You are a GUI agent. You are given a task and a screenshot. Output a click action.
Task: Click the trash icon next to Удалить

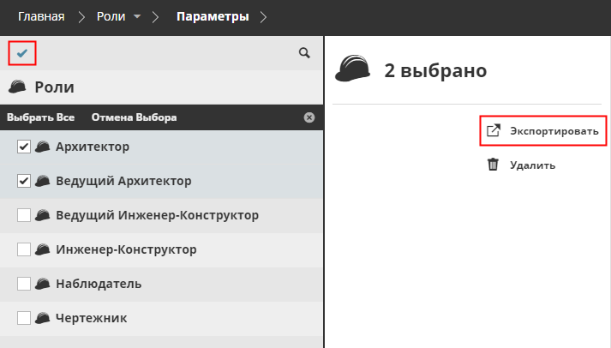(493, 165)
